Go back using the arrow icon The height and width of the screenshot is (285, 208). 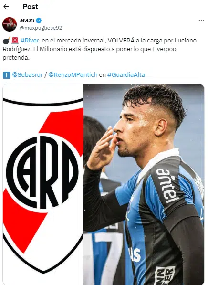[x=6, y=7]
